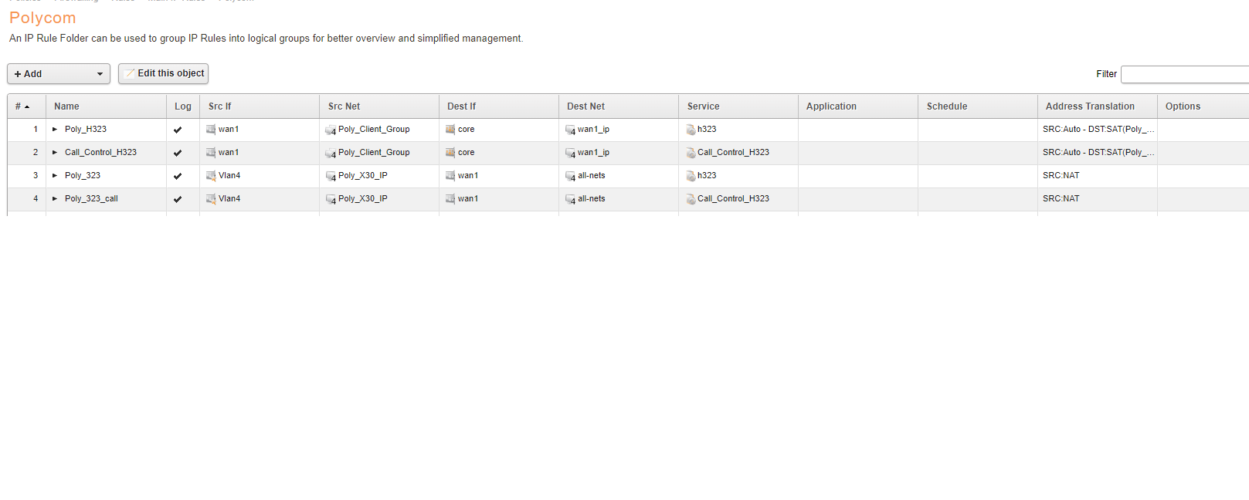Click all-nets icon in Poly_323 row

pyautogui.click(x=570, y=177)
